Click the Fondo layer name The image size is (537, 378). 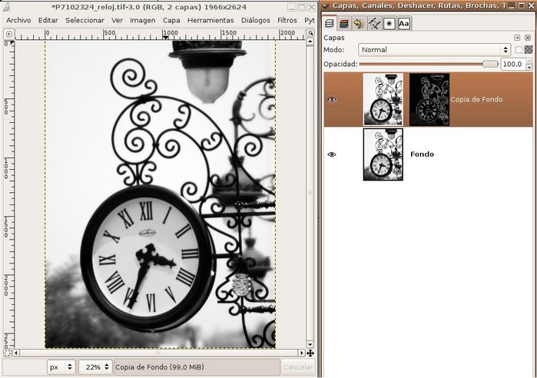pos(422,154)
